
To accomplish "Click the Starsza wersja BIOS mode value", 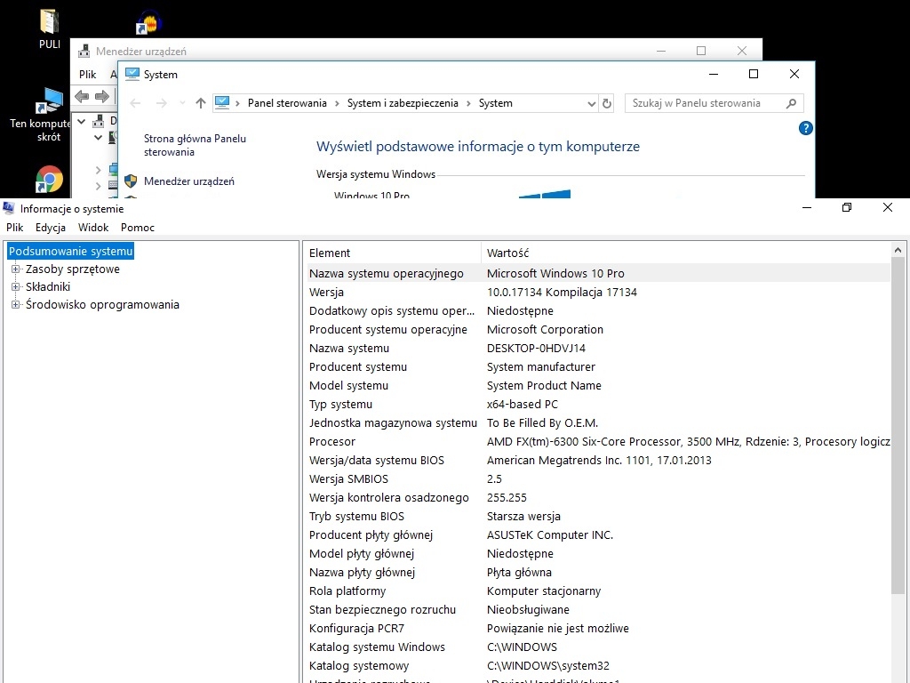I will pos(523,517).
